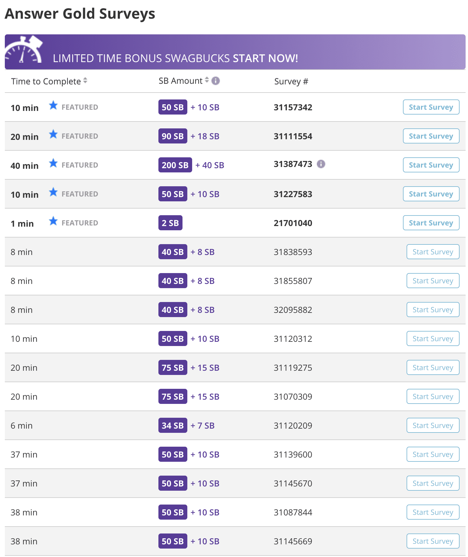Click the Answer Gold Surveys heading

[x=80, y=14]
